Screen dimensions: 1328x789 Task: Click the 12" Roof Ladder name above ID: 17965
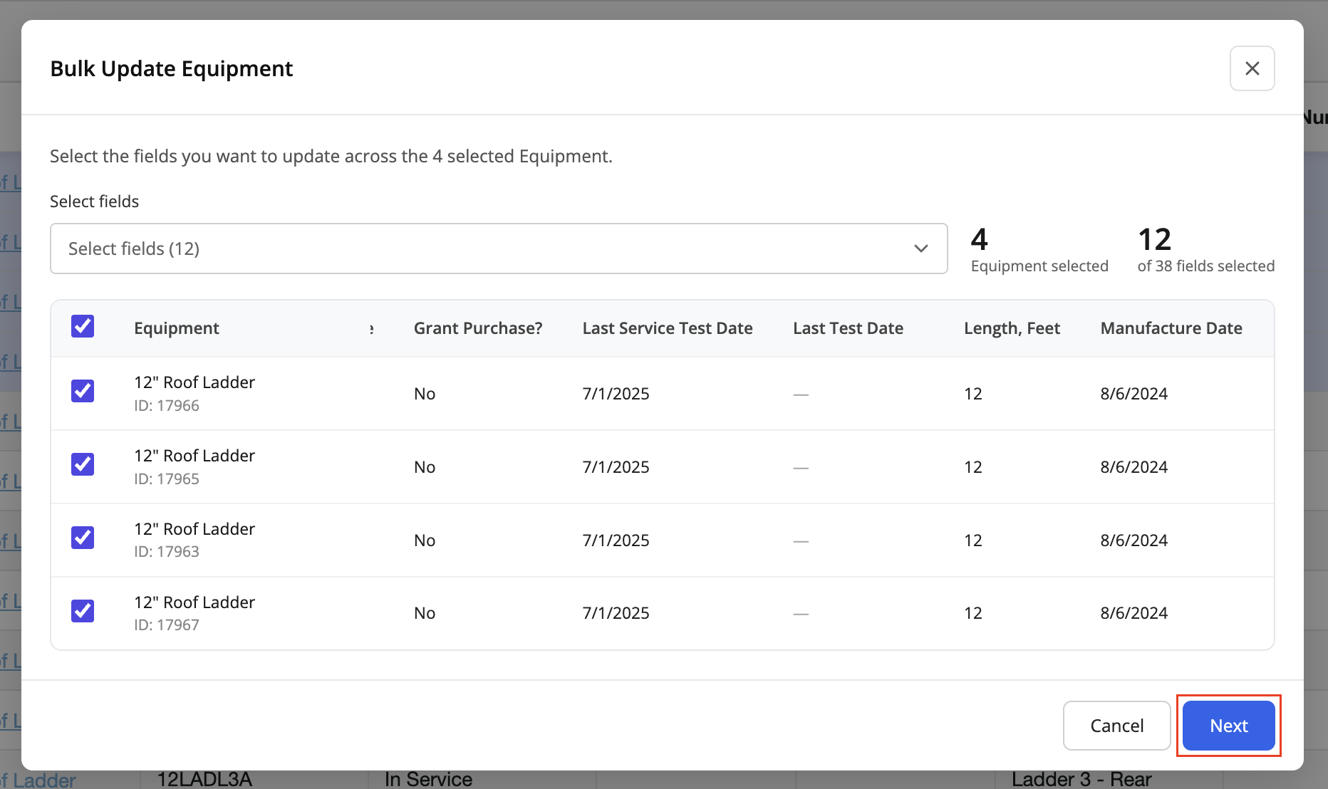pyautogui.click(x=194, y=456)
